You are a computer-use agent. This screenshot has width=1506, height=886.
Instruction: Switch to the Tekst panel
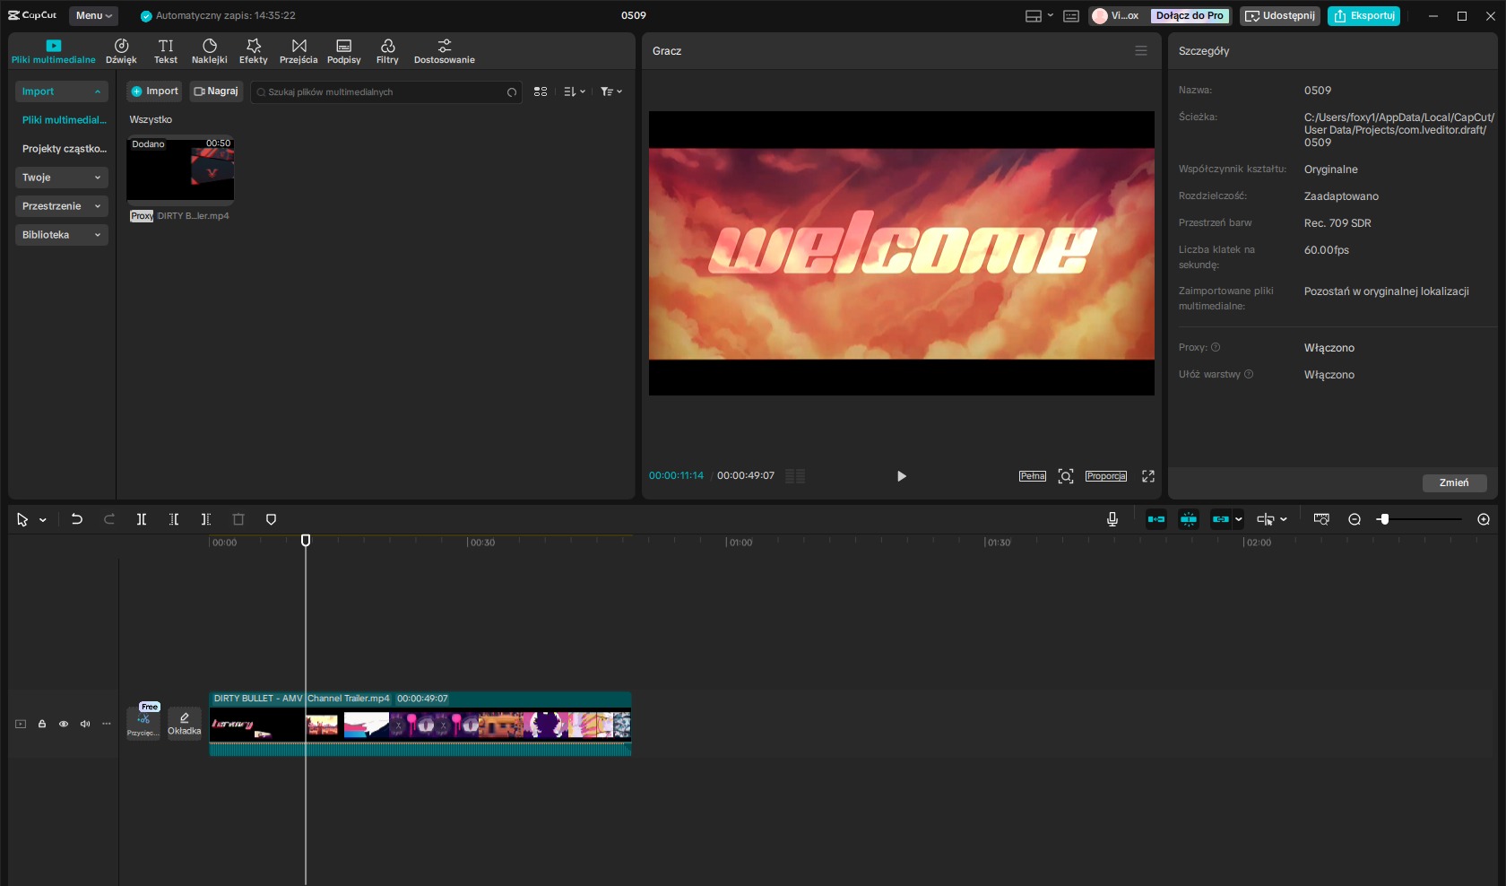point(165,50)
